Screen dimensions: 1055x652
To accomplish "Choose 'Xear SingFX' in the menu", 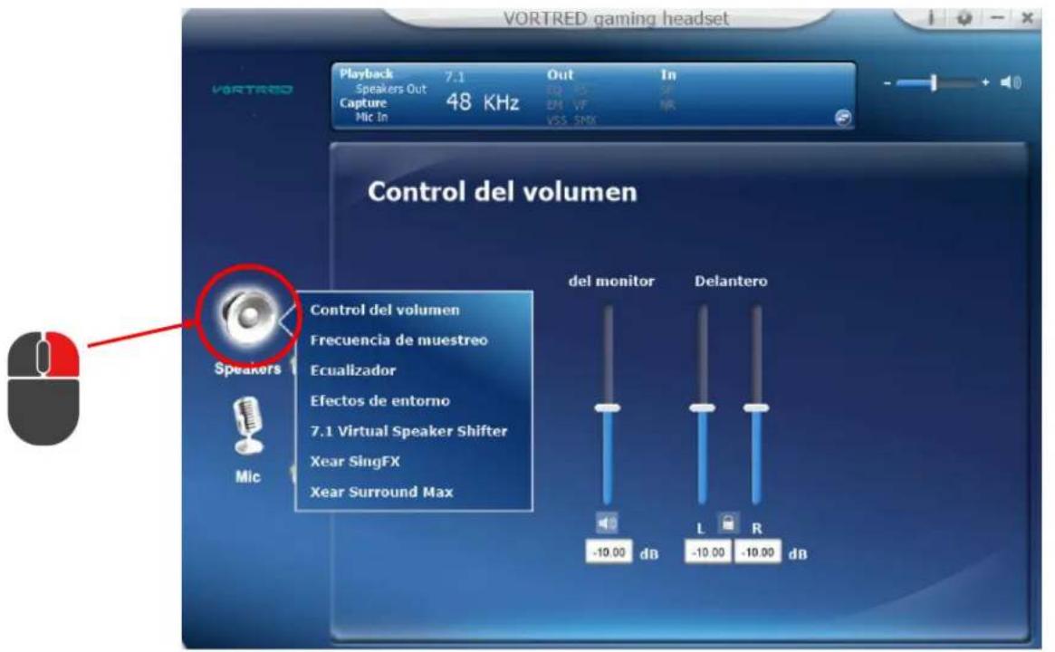I will pyautogui.click(x=355, y=462).
